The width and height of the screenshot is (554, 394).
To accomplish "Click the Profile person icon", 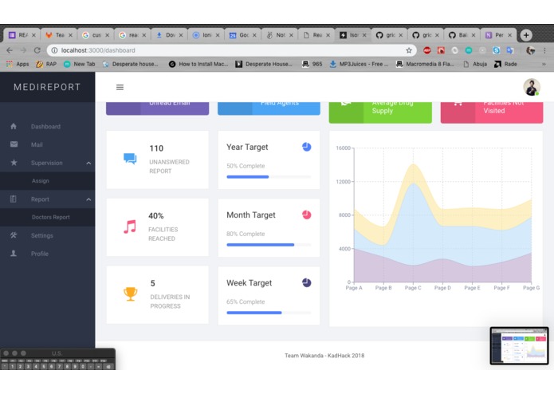I will pos(14,254).
